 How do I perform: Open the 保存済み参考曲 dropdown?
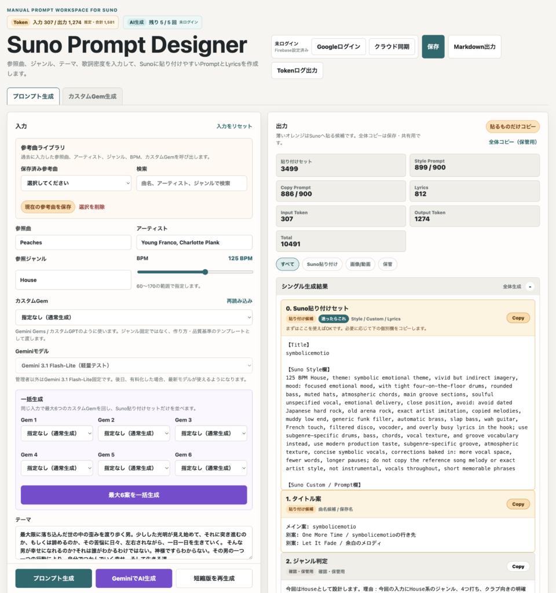76,183
